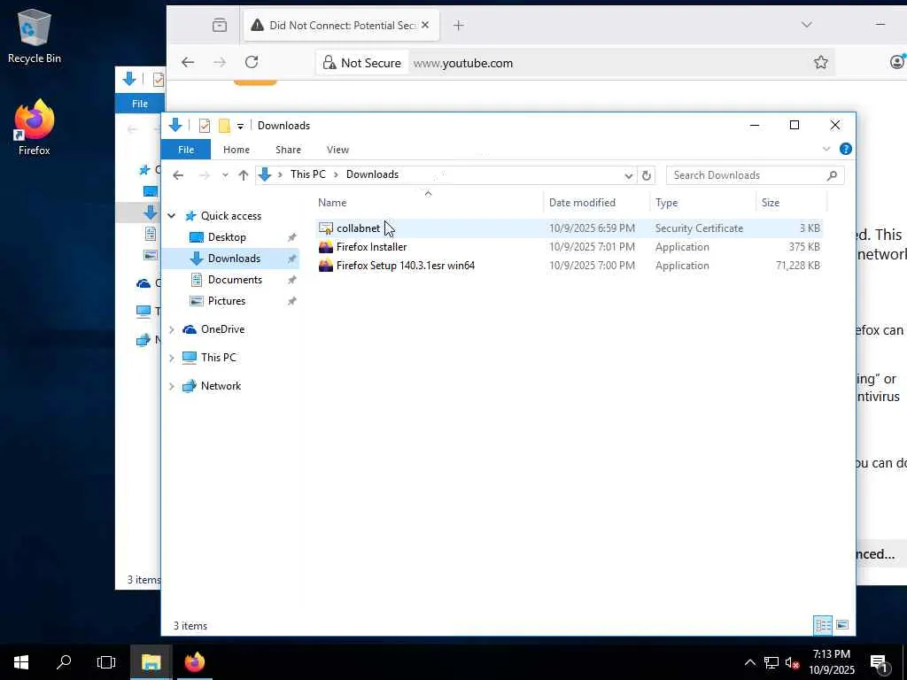Open network status tray icon
907x680 pixels.
pyautogui.click(x=771, y=662)
